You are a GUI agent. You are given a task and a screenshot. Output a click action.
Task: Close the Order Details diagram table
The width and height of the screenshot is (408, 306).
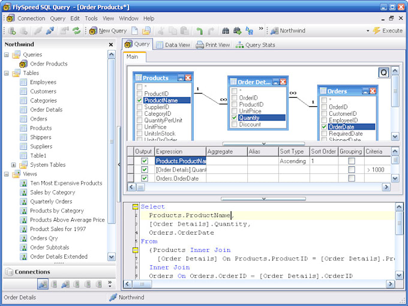283,82
